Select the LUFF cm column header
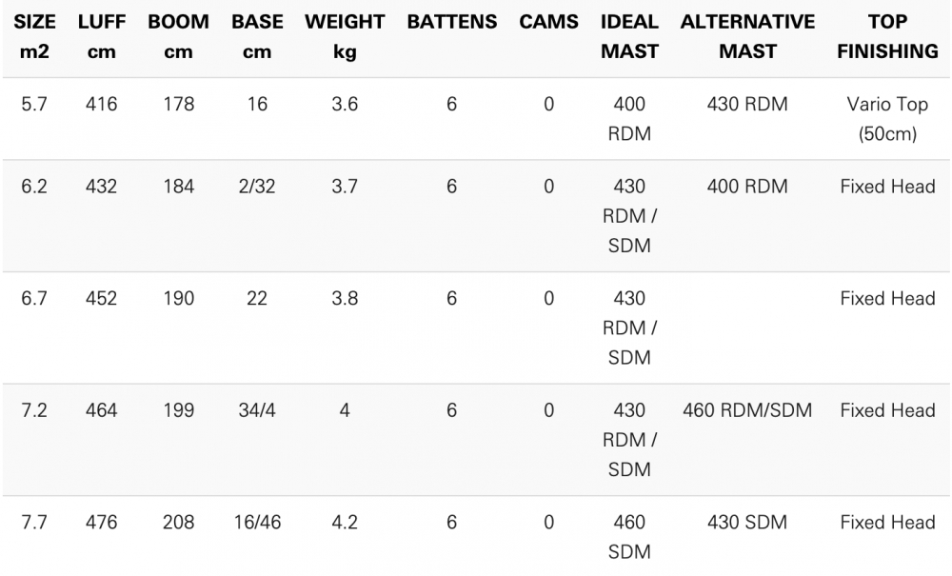Screen dimensions: 952x576 click(x=102, y=36)
